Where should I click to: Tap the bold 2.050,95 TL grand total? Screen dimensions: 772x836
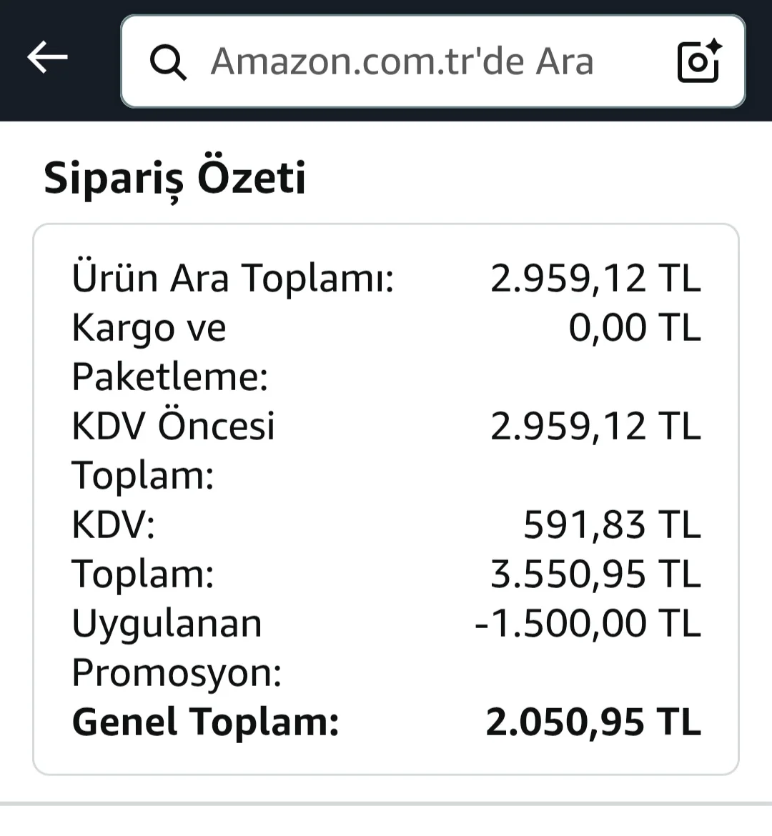pos(593,722)
